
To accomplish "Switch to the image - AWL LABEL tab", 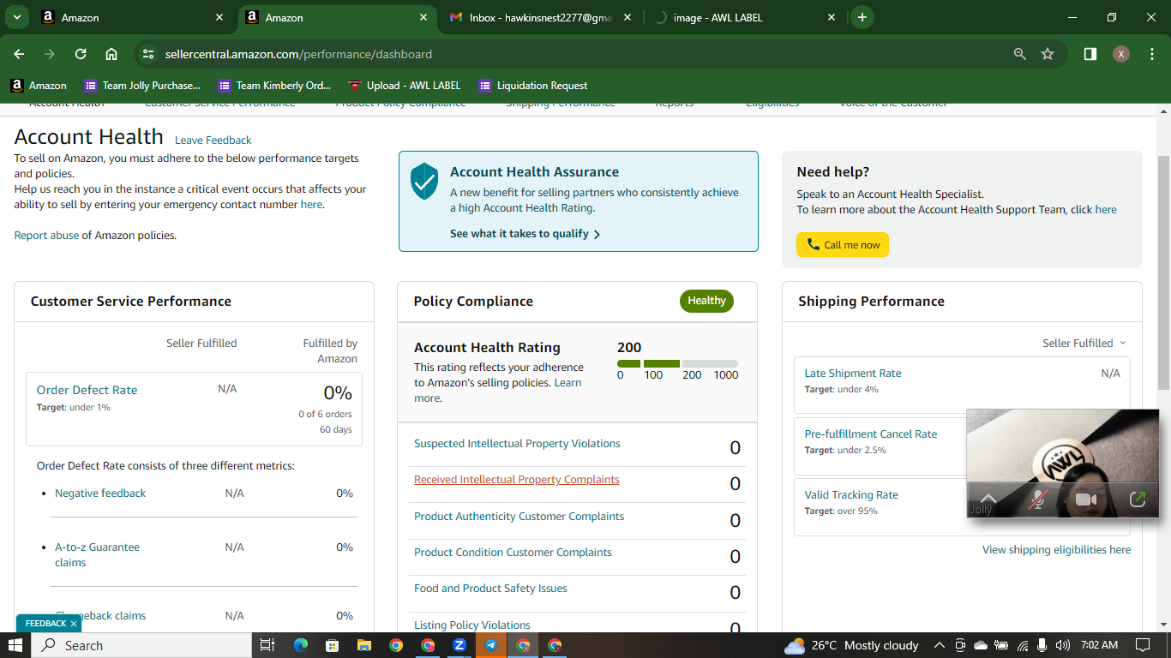I will coord(745,17).
